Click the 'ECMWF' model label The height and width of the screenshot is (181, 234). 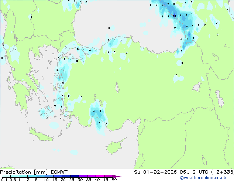click(59, 172)
